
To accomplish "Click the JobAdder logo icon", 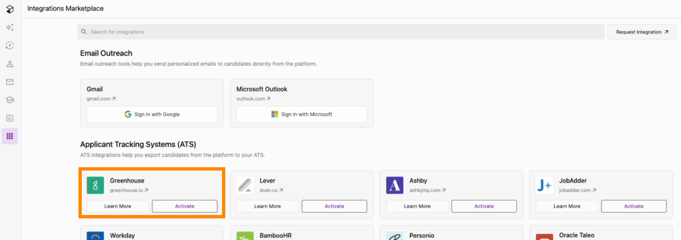I will click(545, 186).
